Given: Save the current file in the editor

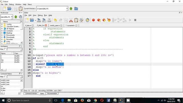Looking at the screenshot, I should [39, 20].
